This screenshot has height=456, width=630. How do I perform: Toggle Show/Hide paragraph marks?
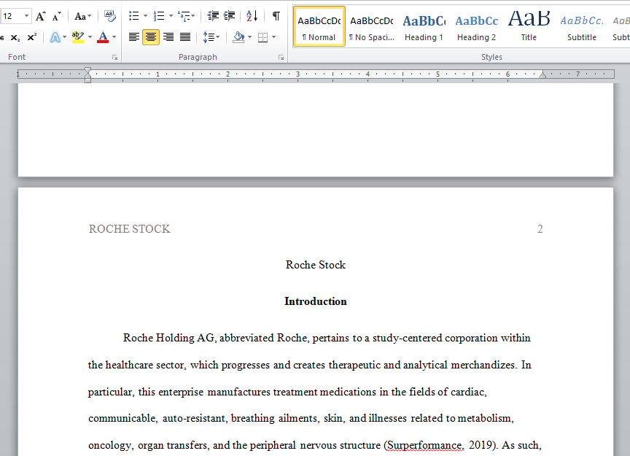pos(276,16)
